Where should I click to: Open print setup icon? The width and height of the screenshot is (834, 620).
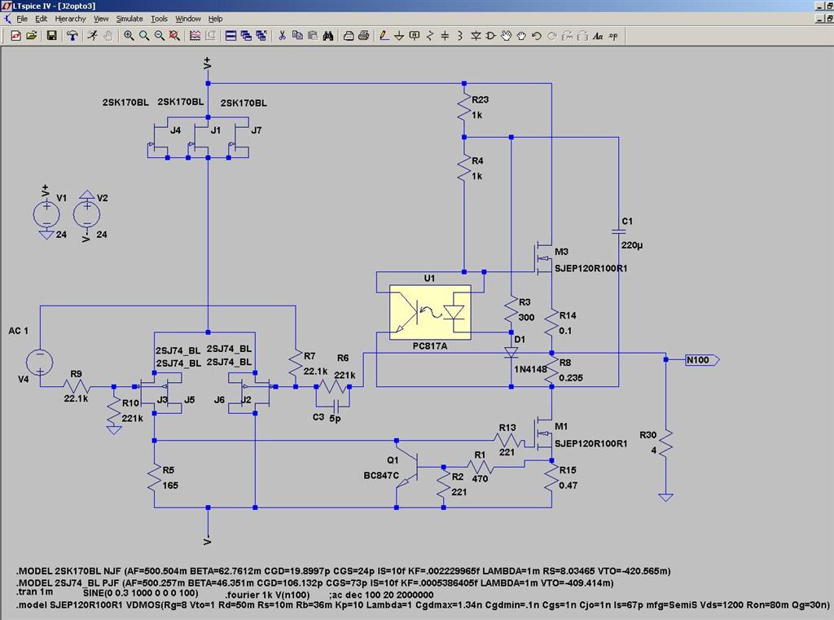[349, 36]
